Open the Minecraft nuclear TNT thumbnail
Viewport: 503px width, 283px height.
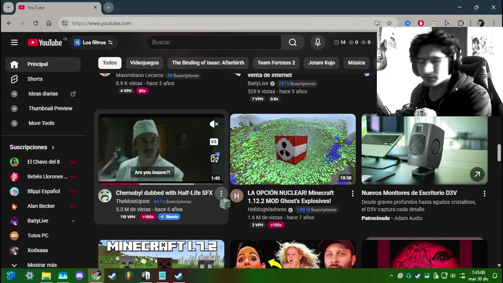293,149
